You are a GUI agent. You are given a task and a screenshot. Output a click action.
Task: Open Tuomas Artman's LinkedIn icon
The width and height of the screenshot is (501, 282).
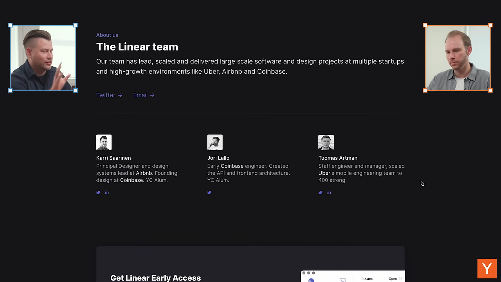pyautogui.click(x=329, y=192)
